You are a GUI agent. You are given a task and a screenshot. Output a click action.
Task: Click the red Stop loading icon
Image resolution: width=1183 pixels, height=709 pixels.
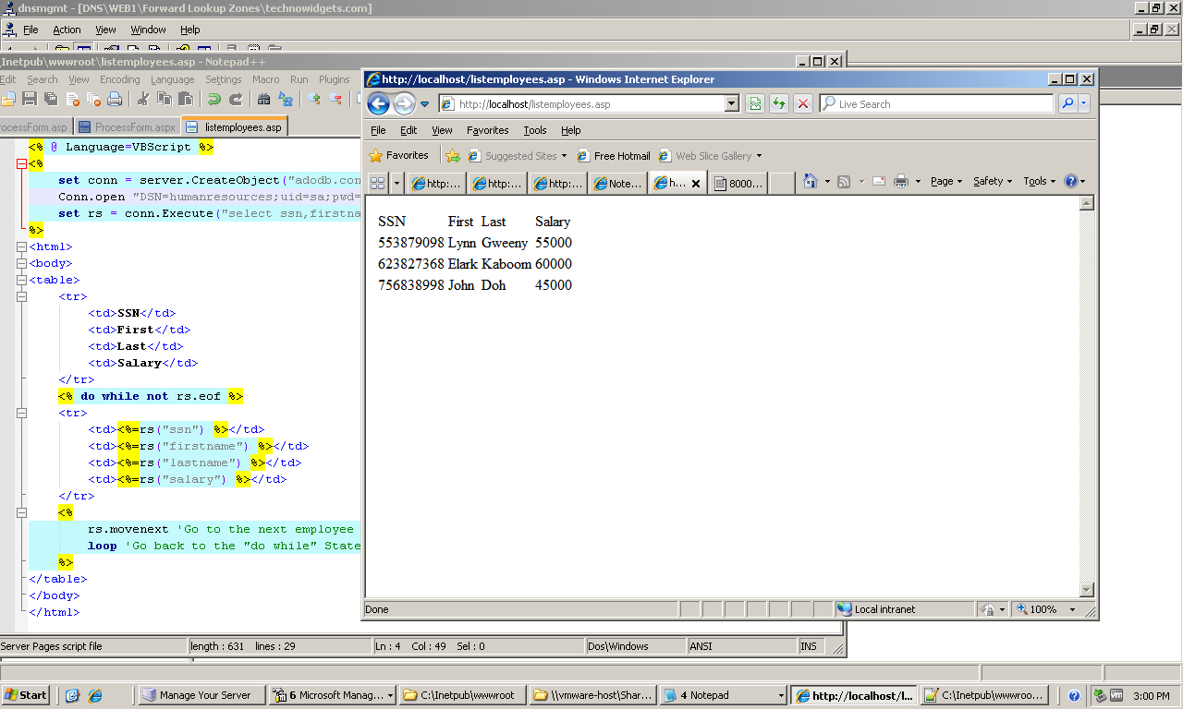tap(803, 104)
